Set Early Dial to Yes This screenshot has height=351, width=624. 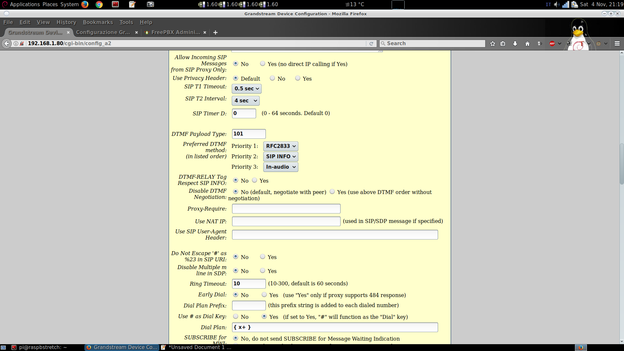(x=264, y=295)
